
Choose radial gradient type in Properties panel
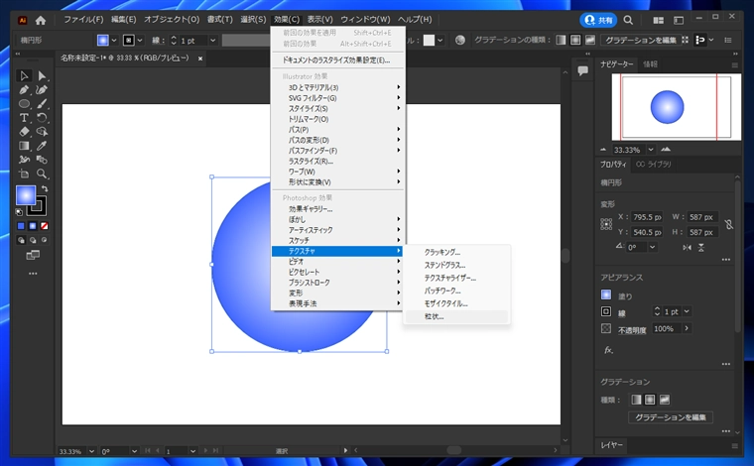point(650,400)
